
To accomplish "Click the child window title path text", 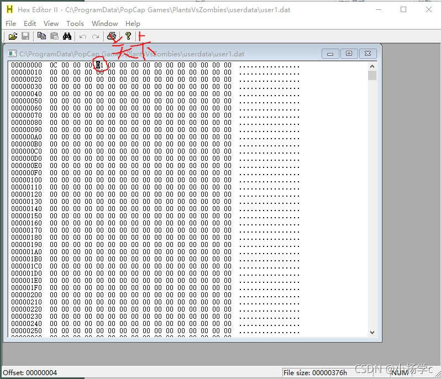I will pyautogui.click(x=132, y=54).
